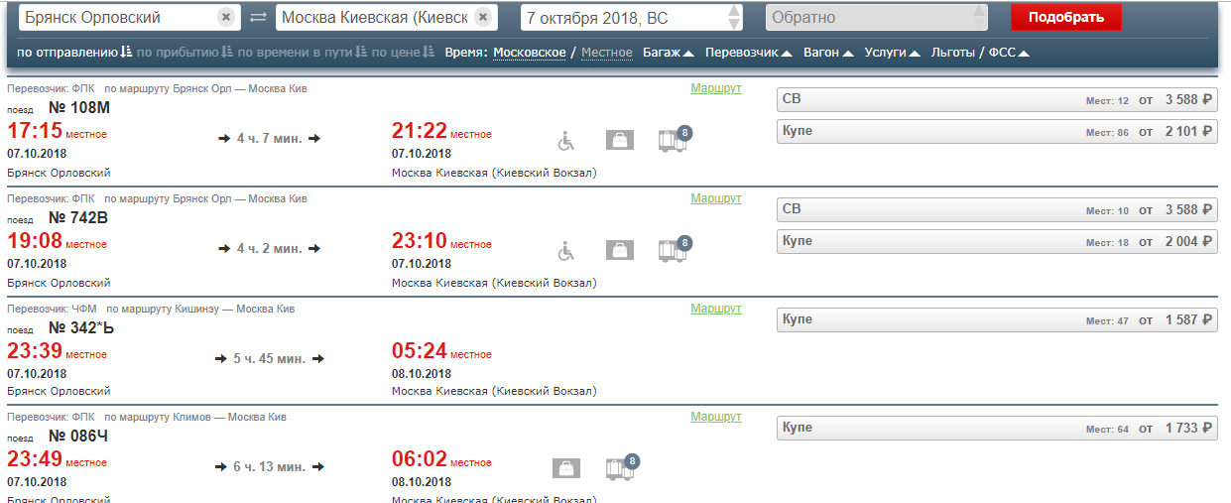The height and width of the screenshot is (503, 1231).
Task: Clear the Москва Киевская destination field
Action: click(x=483, y=18)
